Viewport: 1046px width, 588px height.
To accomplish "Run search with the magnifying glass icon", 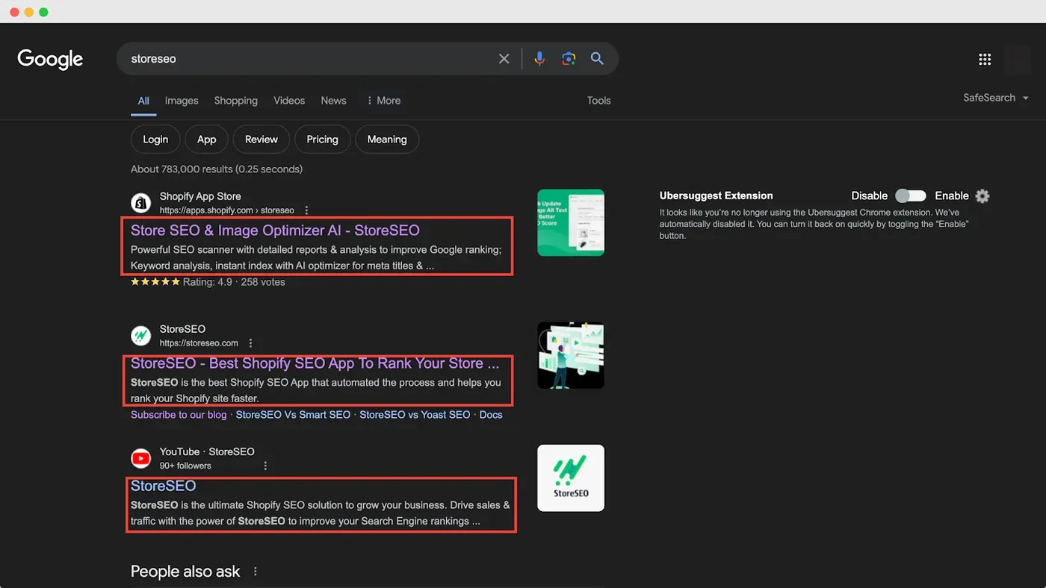I will point(597,58).
